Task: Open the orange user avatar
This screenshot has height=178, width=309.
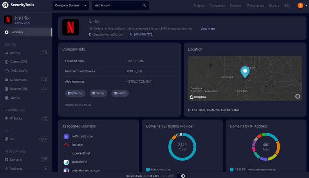Action: pyautogui.click(x=300, y=5)
